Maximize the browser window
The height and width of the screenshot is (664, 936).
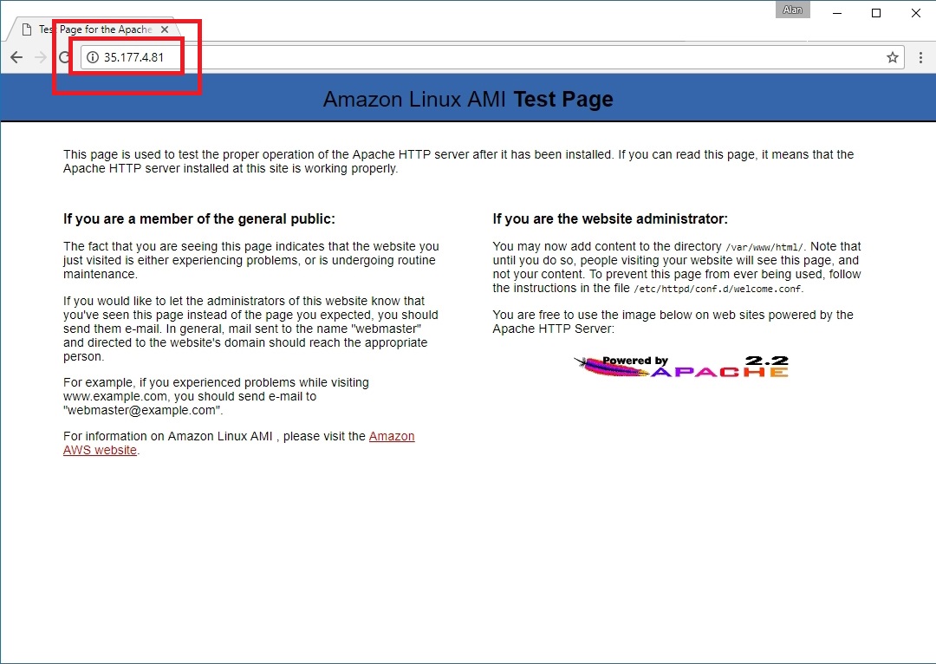pyautogui.click(x=876, y=12)
